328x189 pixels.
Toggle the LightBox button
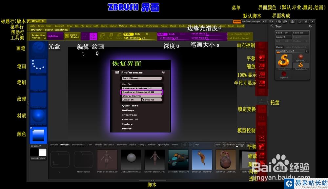tap(55, 36)
